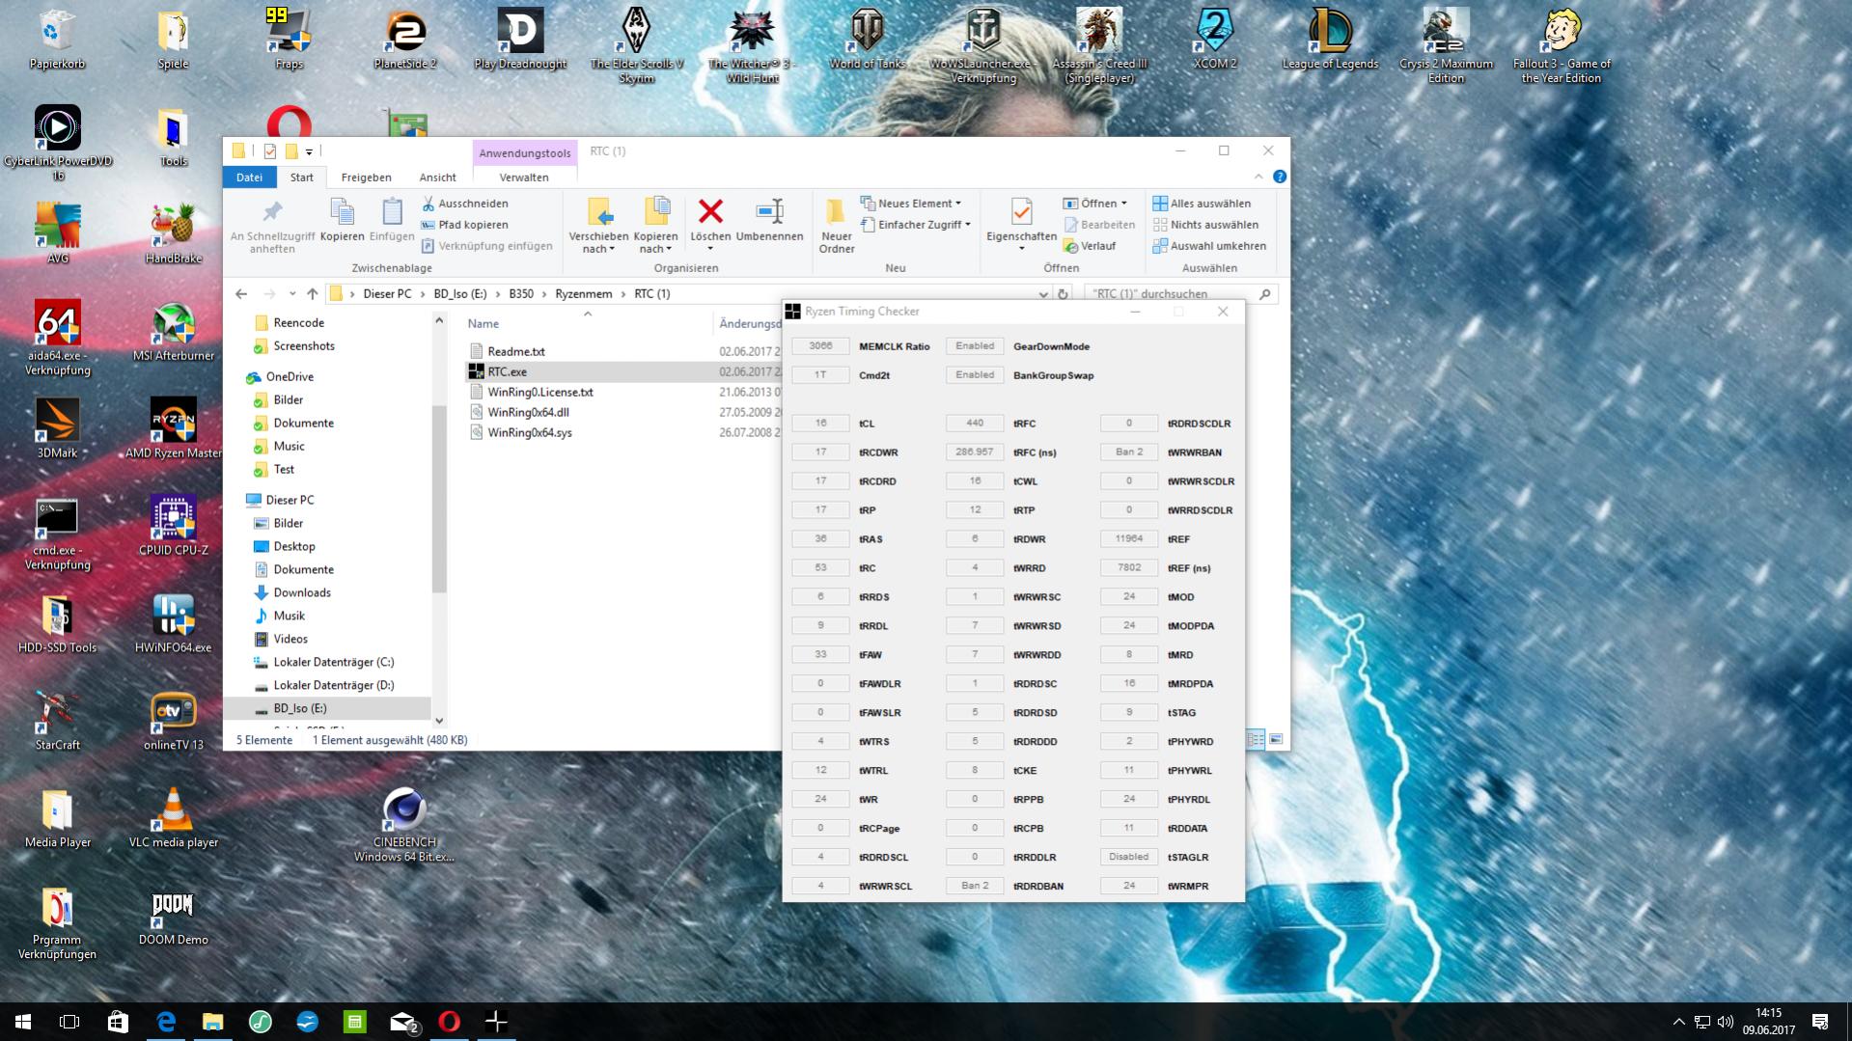Screen dimensions: 1852x1041
Task: Open the Verschieben nach dropdown
Action: 598,226
